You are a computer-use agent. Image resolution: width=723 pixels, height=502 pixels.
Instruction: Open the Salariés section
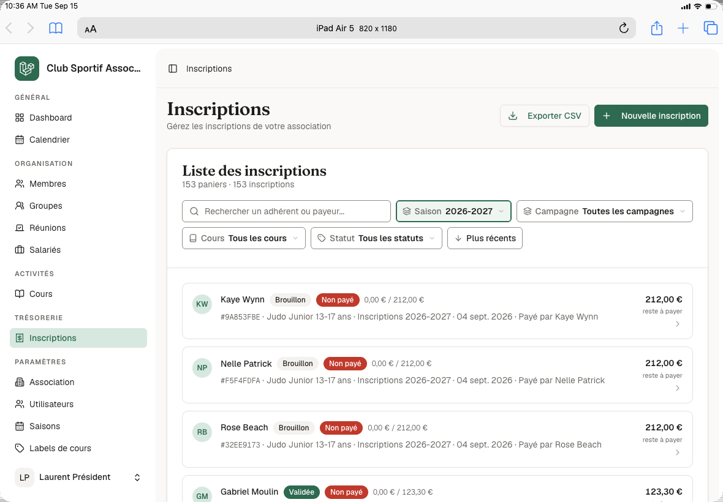(x=78, y=250)
